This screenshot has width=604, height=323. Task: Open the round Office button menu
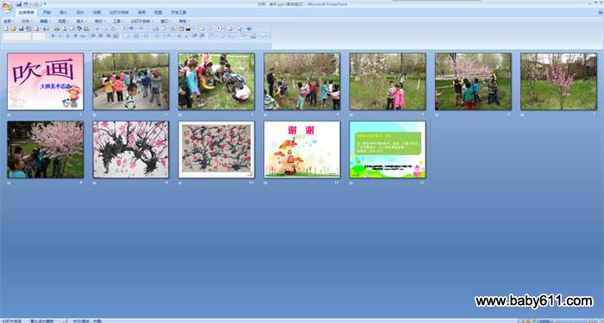(7, 7)
